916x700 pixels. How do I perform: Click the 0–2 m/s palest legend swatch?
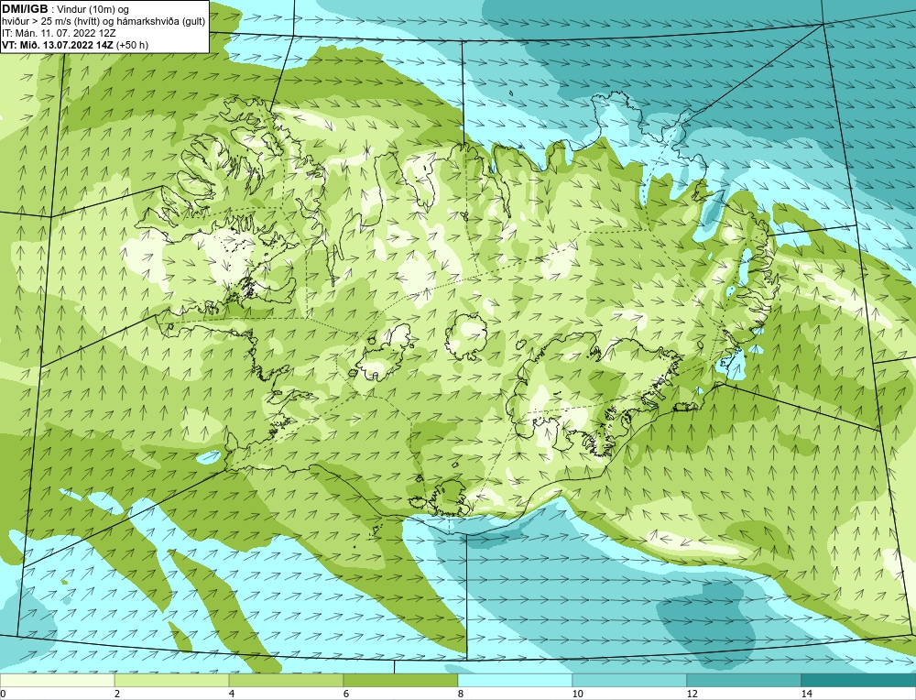click(x=57, y=680)
